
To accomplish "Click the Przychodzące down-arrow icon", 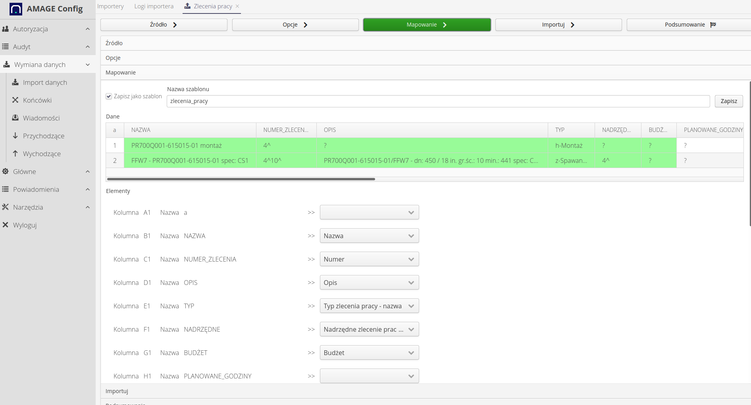I will click(x=15, y=136).
